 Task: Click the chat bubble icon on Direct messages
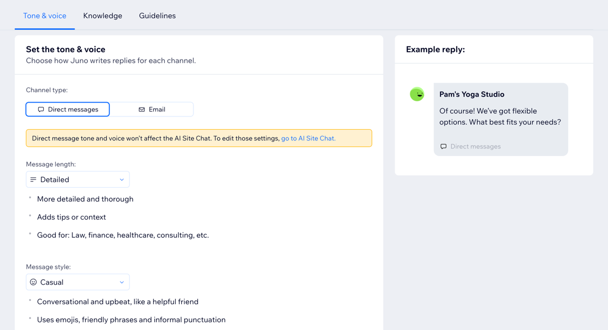[x=40, y=109]
